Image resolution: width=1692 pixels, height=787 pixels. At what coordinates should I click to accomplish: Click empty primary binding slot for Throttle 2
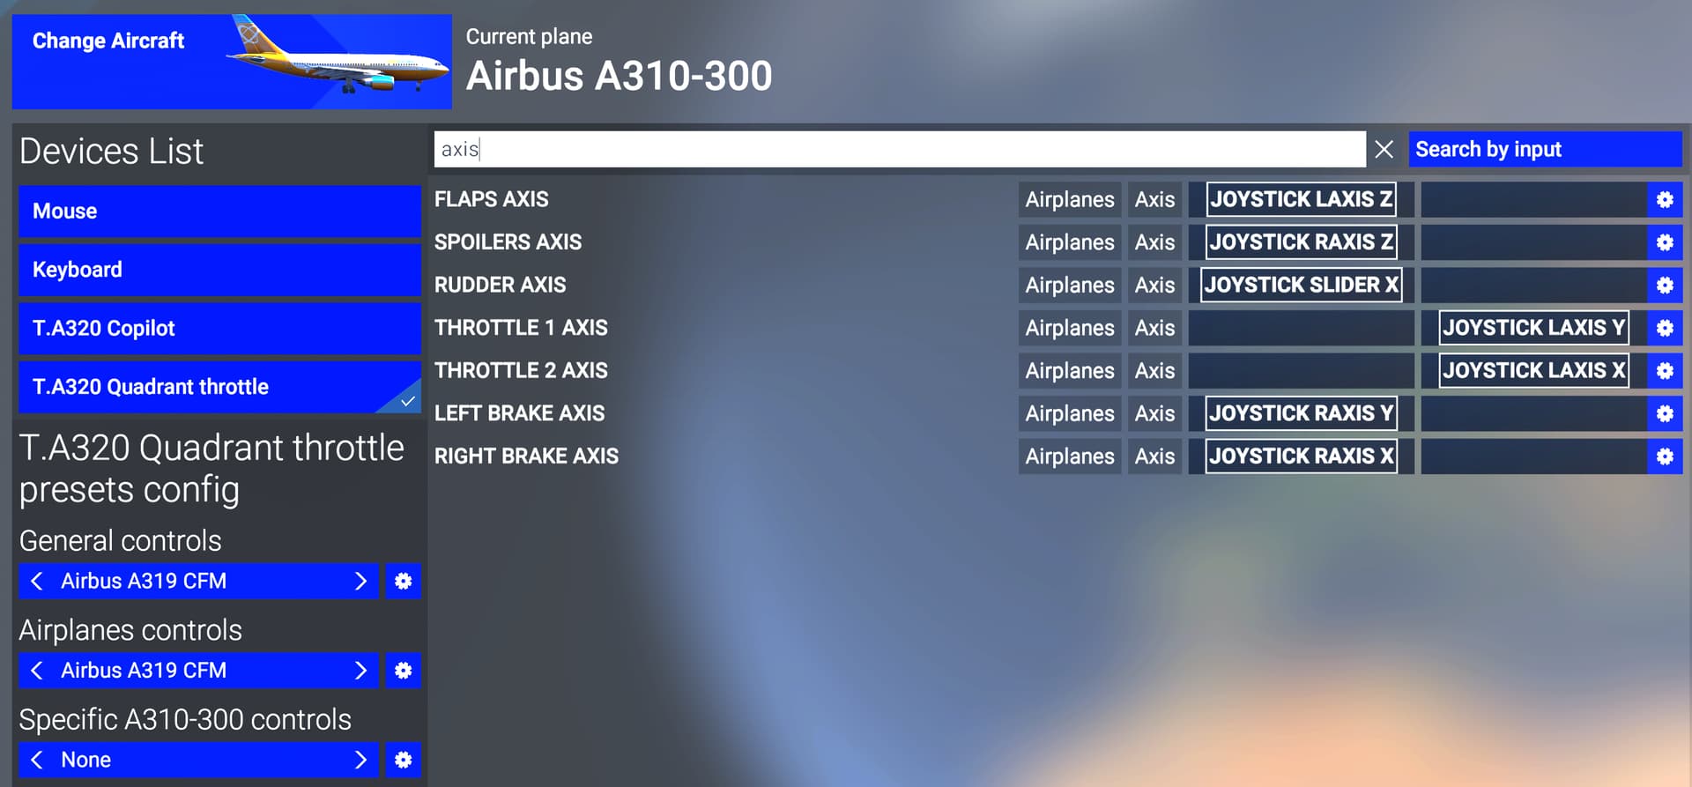(1301, 371)
